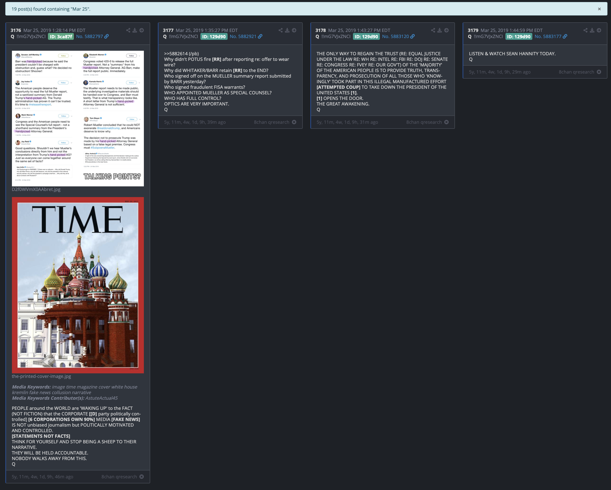Screen dimensions: 611x490
Task: Click timestamp Mar 25, 2019 1:43:27 PM EDT
Action: [359, 30]
